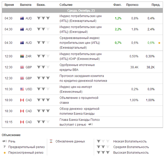
Task: Click the Australian flag in the quarterly CPI row
Action: pos(22,18)
